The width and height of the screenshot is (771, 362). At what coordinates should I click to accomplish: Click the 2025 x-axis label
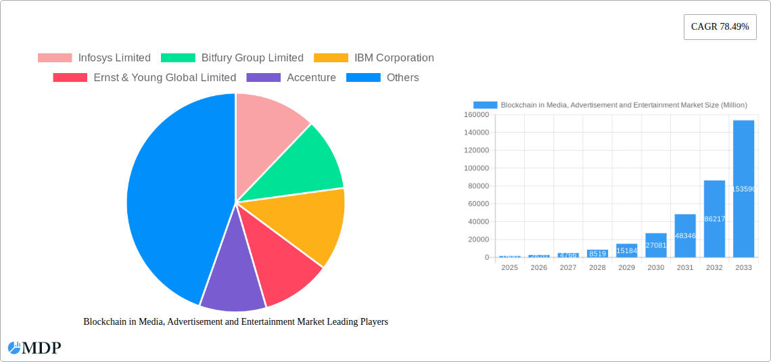click(510, 267)
